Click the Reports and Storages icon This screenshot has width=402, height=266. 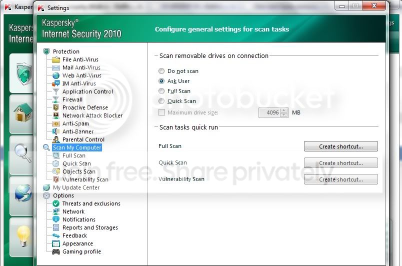pos(56,227)
